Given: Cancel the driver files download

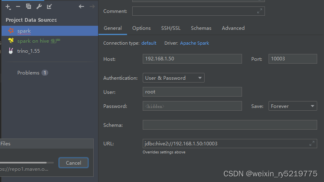Looking at the screenshot, I should [x=74, y=163].
